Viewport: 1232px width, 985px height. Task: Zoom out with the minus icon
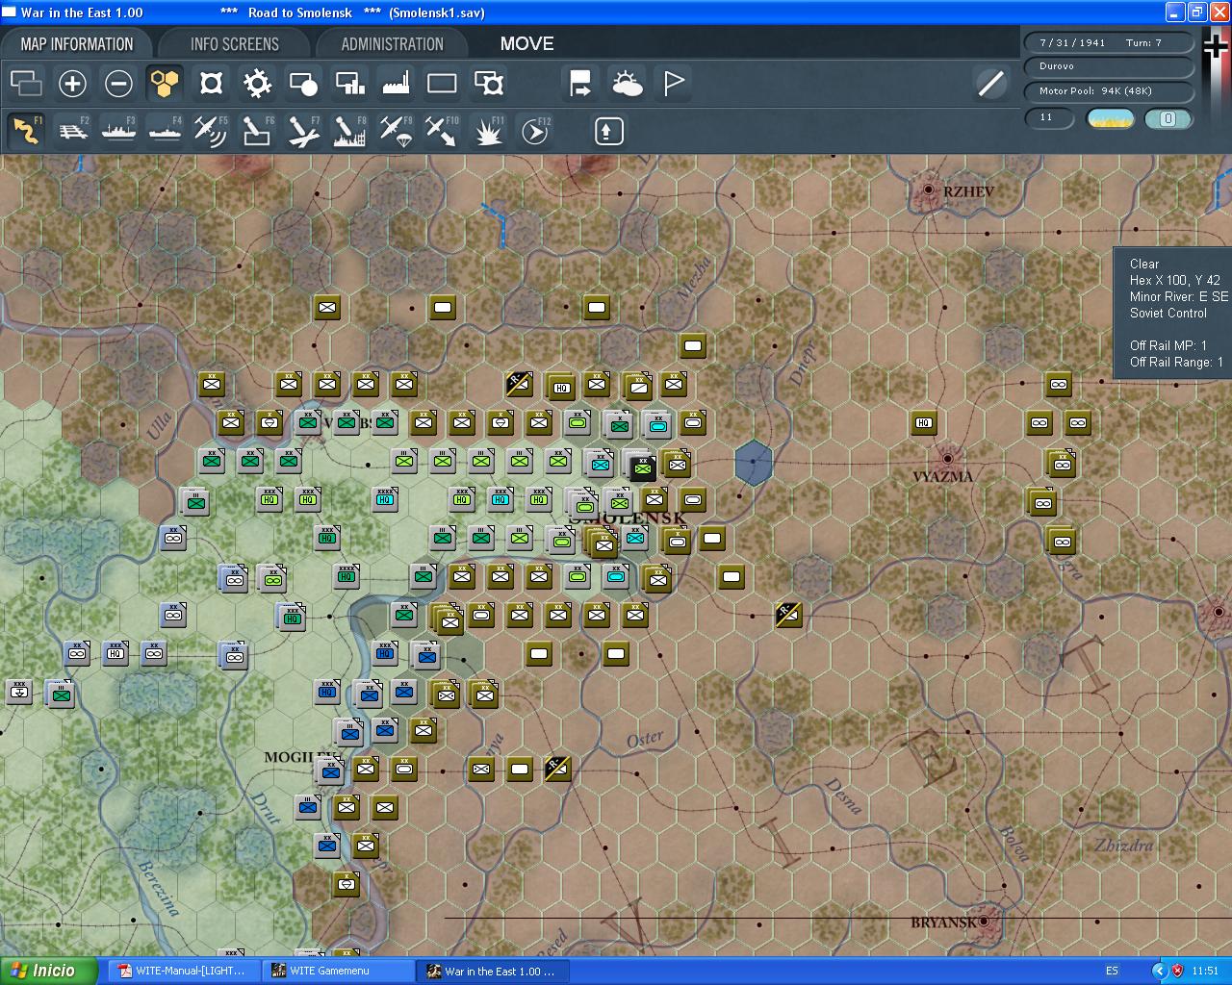tap(118, 84)
